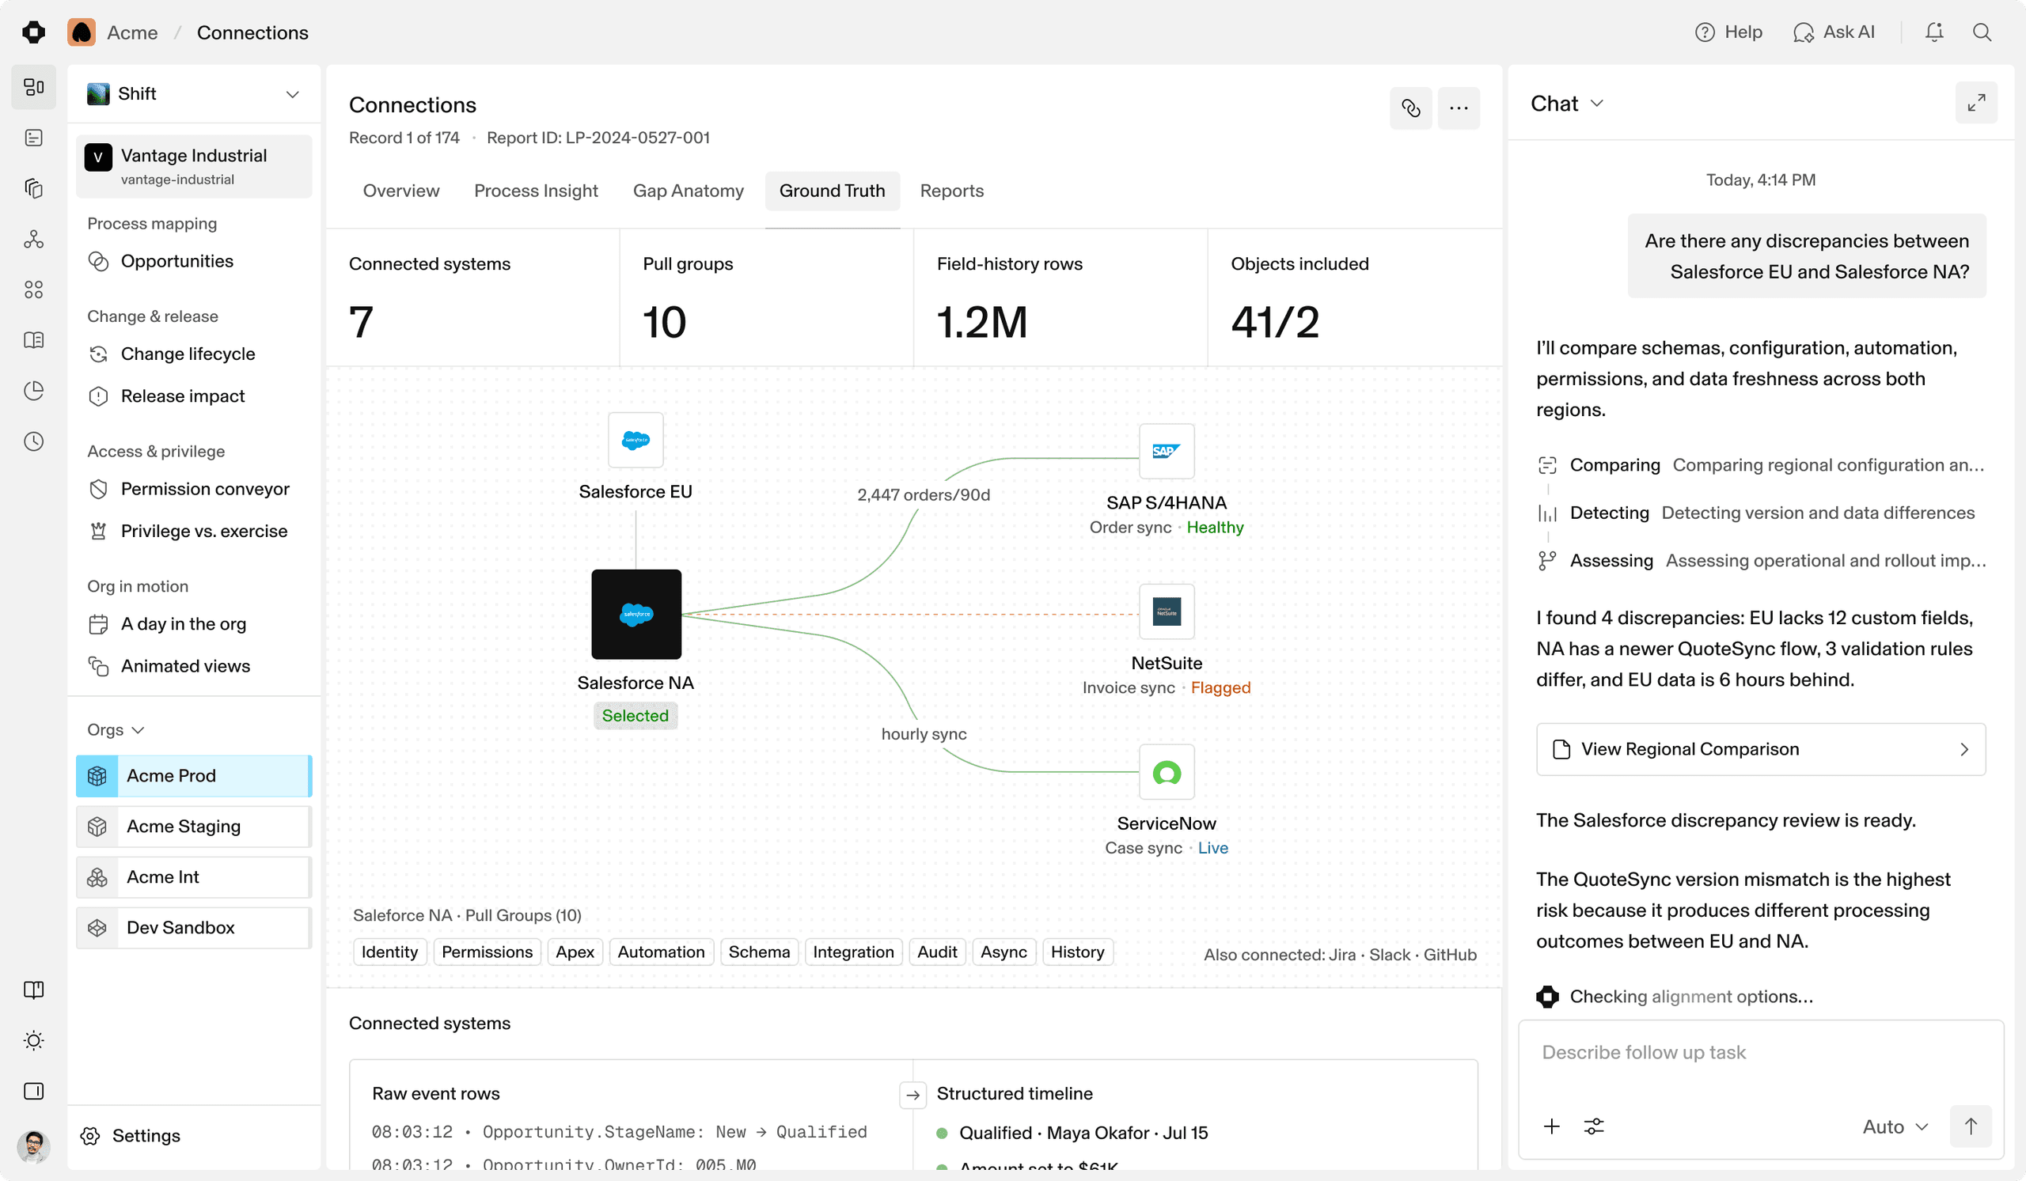This screenshot has height=1181, width=2026.
Task: Click the NetSuite node icon
Action: 1167,611
